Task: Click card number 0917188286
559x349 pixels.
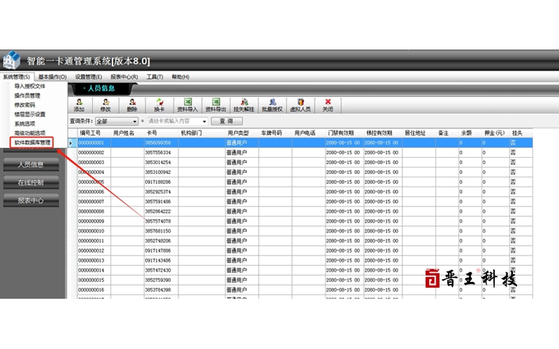Action: coord(158,181)
